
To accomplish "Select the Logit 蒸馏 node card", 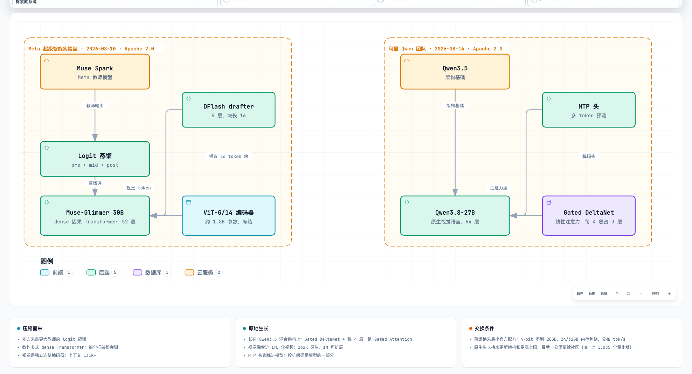I will pos(95,159).
